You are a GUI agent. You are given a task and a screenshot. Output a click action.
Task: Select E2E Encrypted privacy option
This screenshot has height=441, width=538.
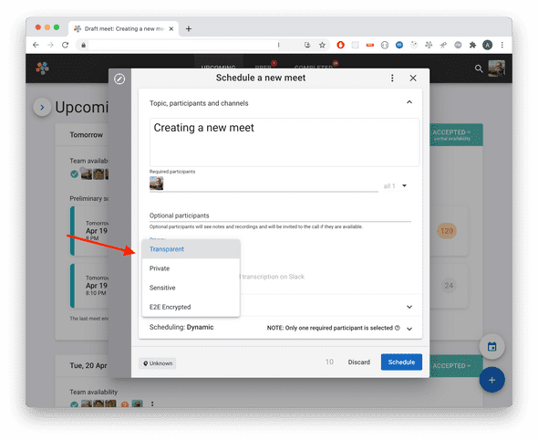tap(191, 307)
